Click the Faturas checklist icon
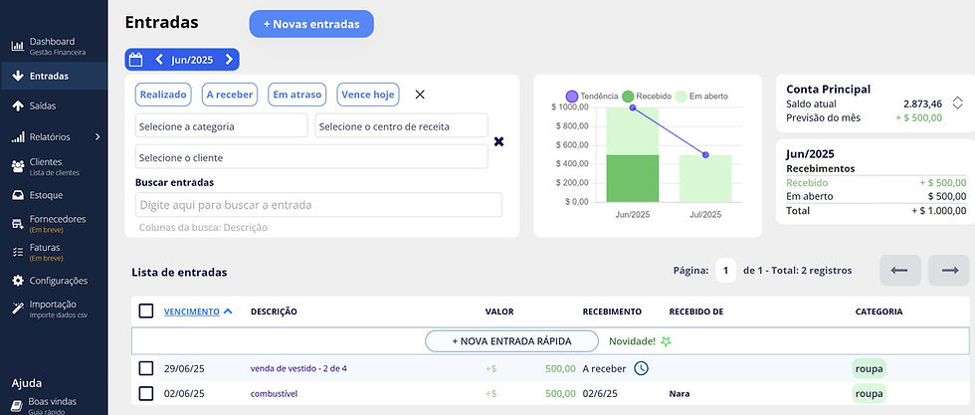This screenshot has width=975, height=415. [18, 252]
